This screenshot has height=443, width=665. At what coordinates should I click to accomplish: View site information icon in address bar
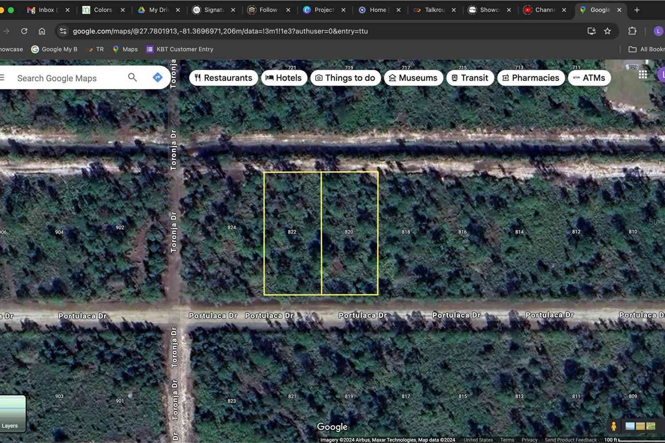click(x=63, y=31)
